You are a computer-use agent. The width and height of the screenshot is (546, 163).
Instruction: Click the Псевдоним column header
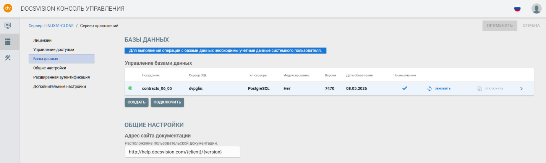151,75
